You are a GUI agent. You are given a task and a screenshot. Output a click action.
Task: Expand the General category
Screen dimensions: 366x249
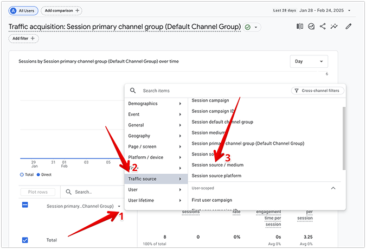coord(156,125)
